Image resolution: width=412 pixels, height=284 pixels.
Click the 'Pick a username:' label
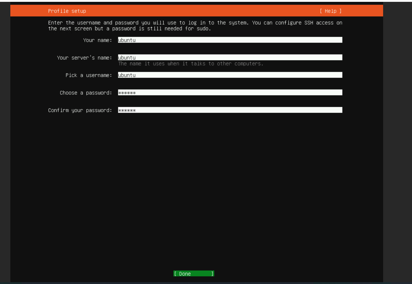88,75
